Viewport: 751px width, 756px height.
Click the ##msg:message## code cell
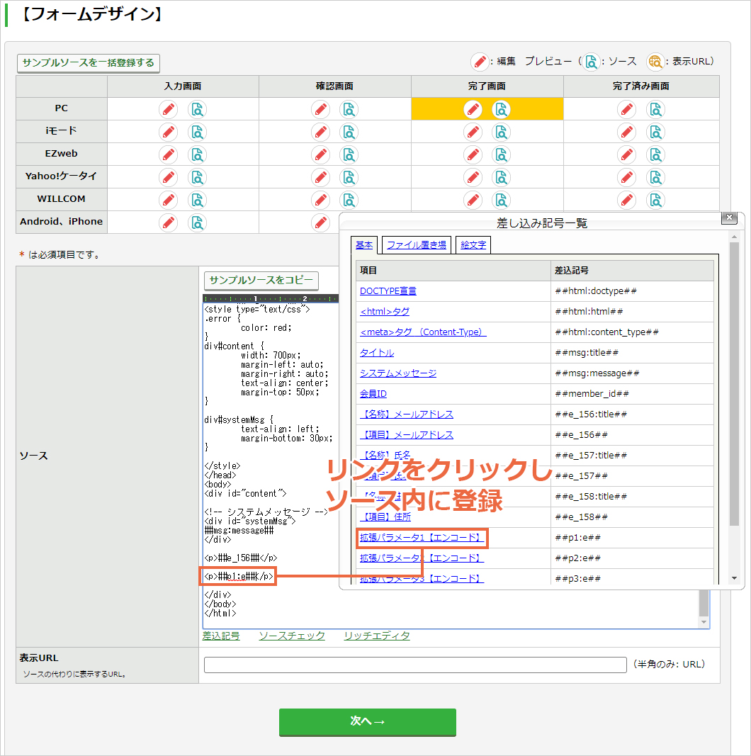click(632, 373)
